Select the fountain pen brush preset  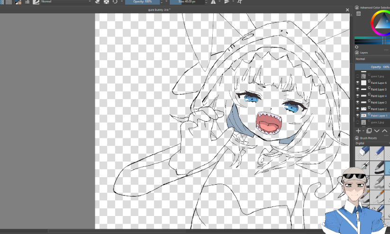click(362, 168)
